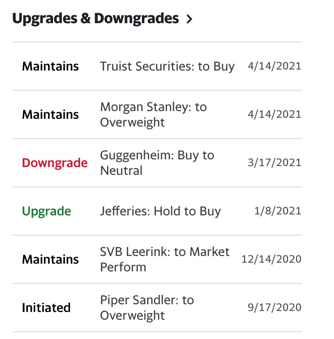The image size is (334, 339).
Task: Click the red Downgrade label
Action: (55, 163)
